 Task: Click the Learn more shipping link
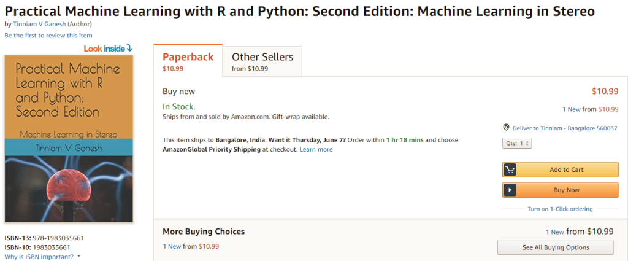tap(316, 149)
